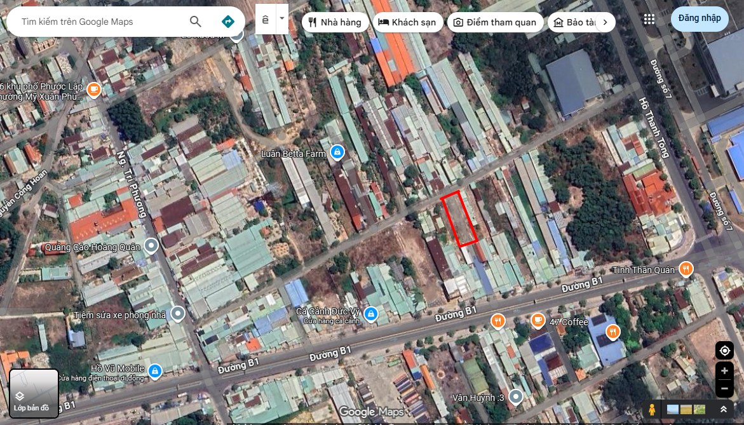Expand the language selector dropdown arrow
The height and width of the screenshot is (425, 744).
click(281, 18)
